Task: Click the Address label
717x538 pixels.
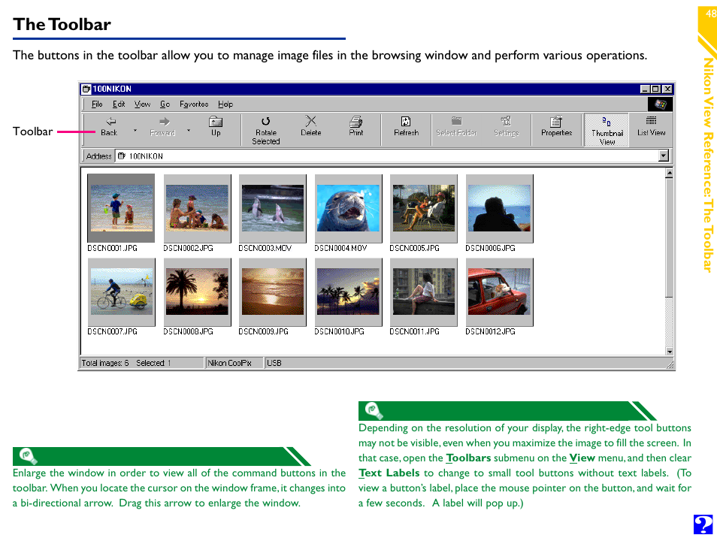Action: tap(98, 156)
